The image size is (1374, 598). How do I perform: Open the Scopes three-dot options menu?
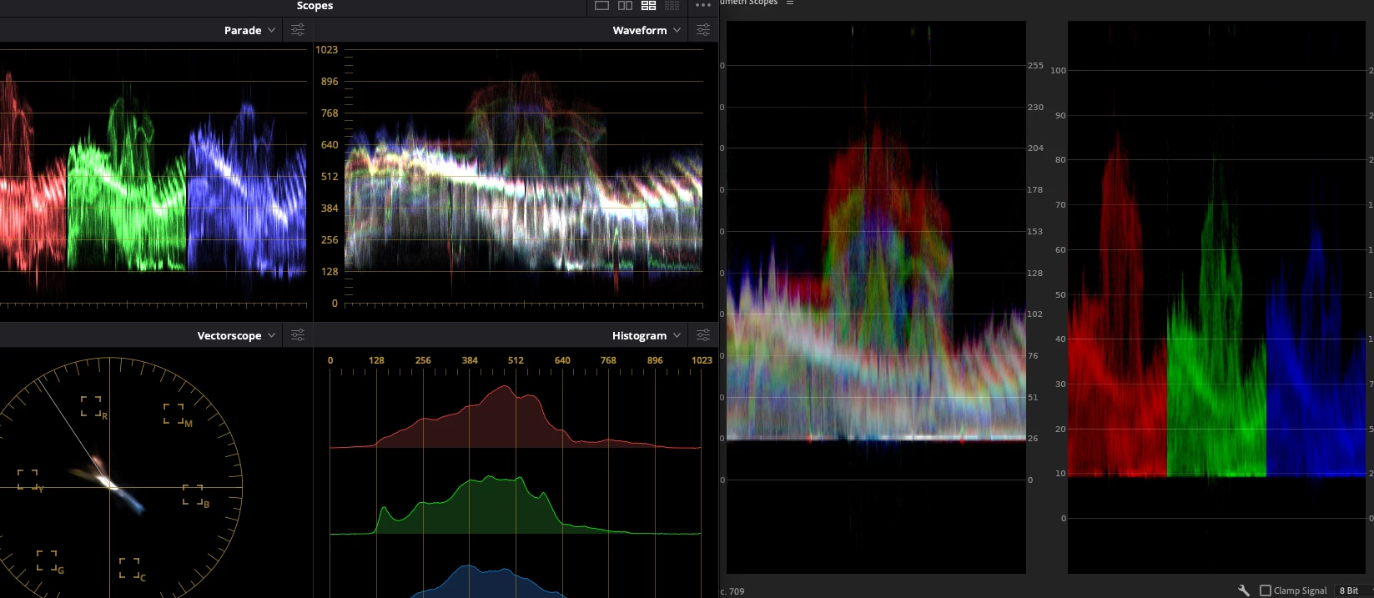tap(703, 6)
